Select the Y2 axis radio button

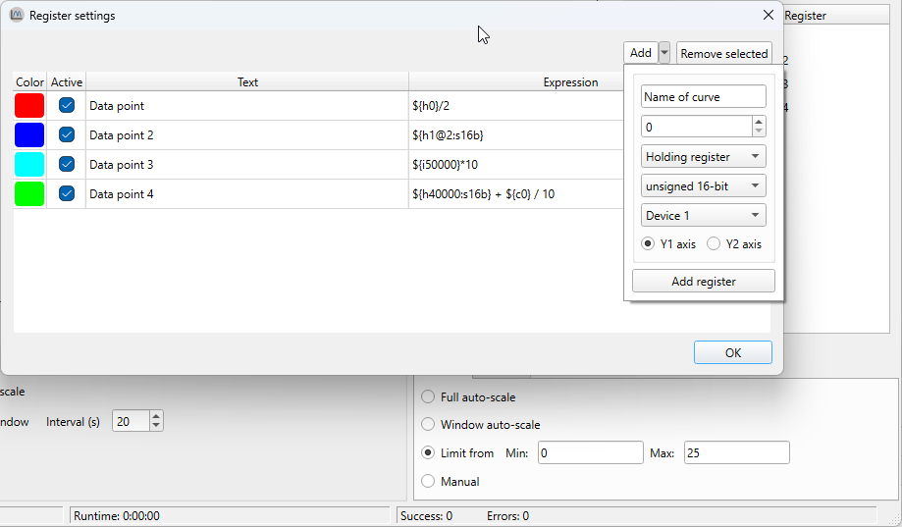(x=714, y=244)
